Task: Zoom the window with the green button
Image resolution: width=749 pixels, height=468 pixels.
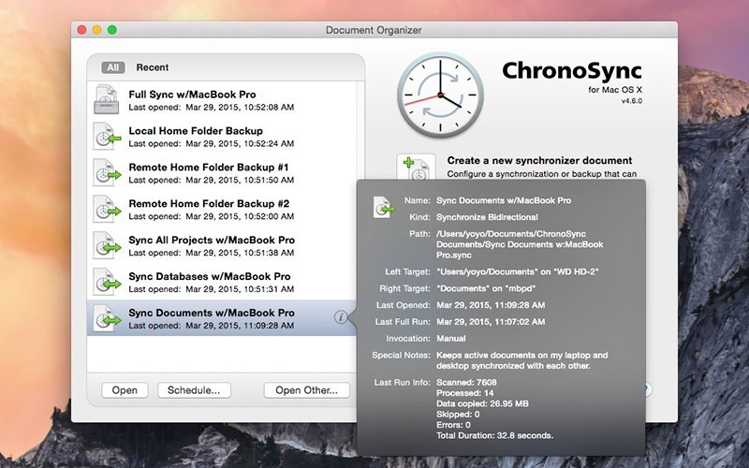Action: [112, 30]
